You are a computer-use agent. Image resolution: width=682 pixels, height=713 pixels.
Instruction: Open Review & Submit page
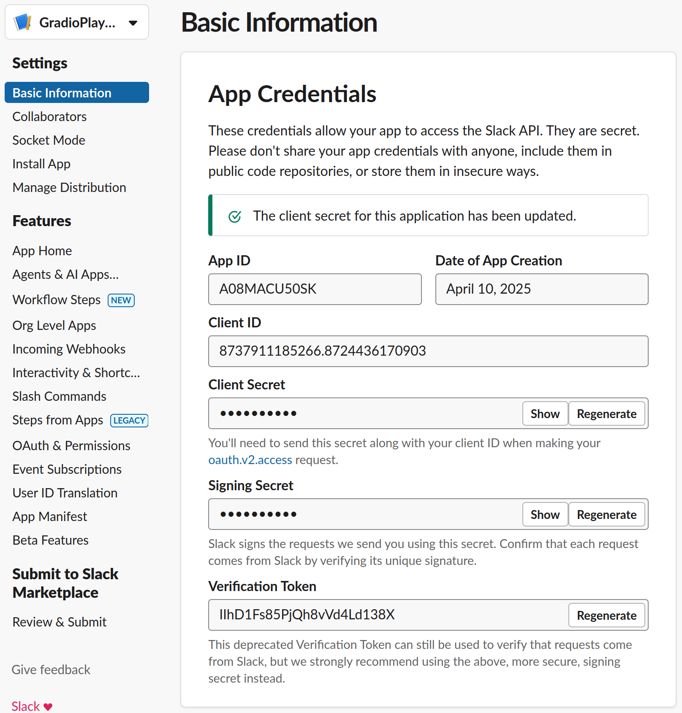tap(60, 622)
